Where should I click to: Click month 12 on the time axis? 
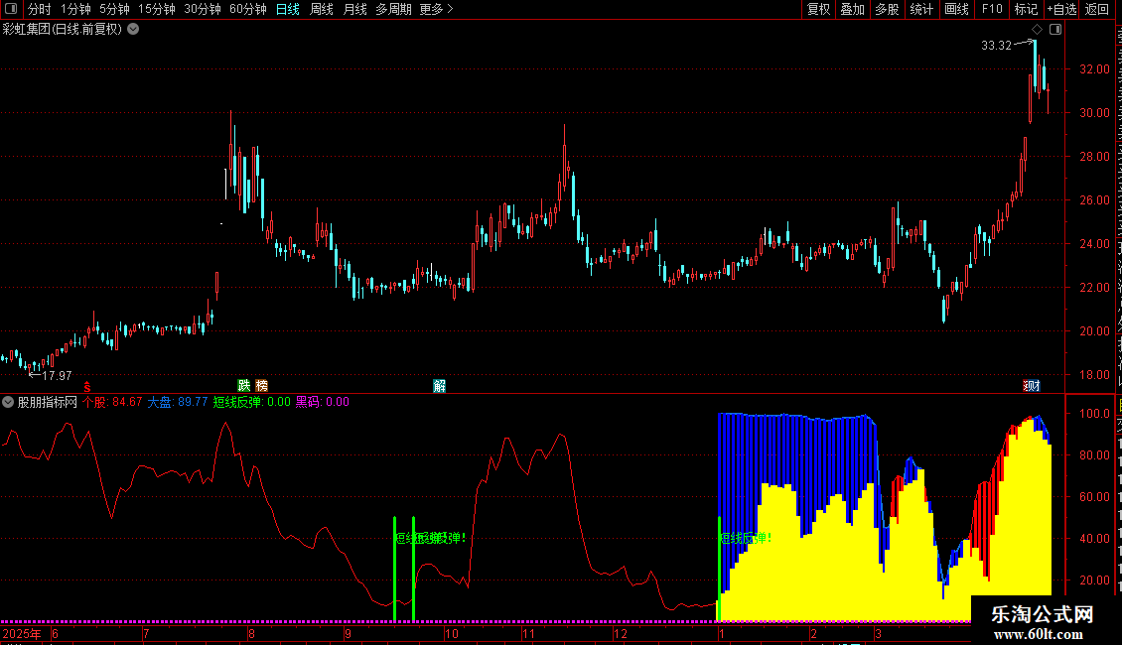[x=621, y=633]
